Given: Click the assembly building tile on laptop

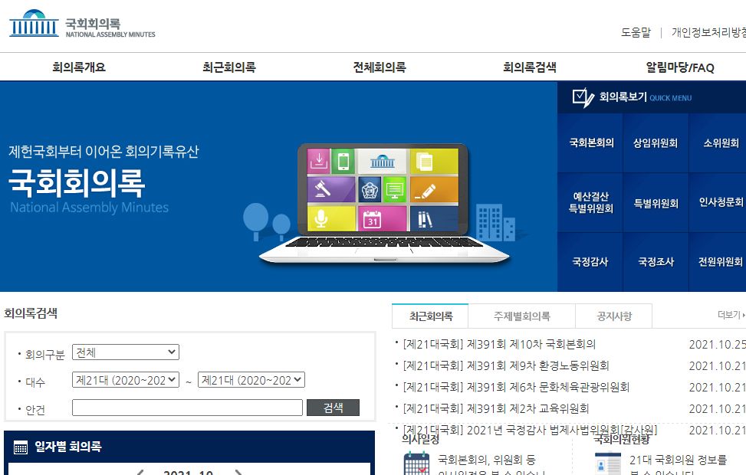Looking at the screenshot, I should pyautogui.click(x=383, y=161).
